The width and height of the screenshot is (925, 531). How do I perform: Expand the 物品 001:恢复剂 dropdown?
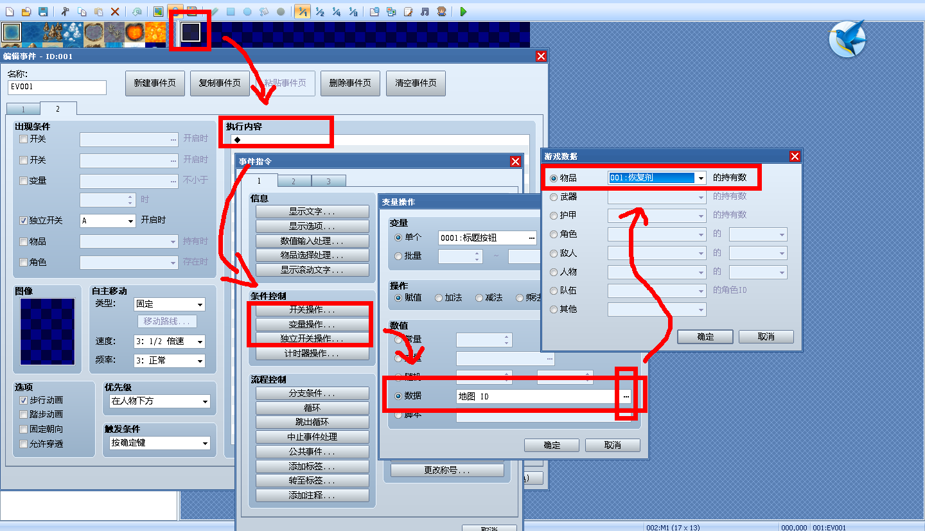[x=701, y=178]
